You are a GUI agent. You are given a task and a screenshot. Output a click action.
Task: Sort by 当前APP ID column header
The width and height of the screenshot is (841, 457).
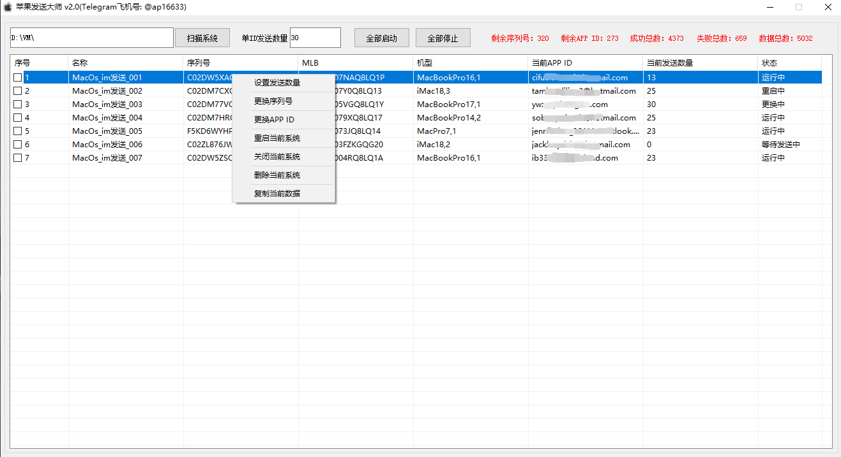586,63
